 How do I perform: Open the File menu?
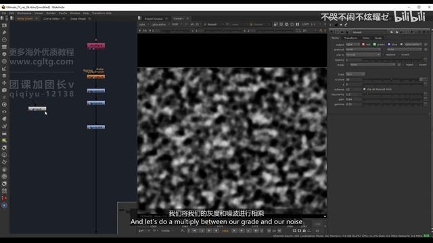pyautogui.click(x=4, y=13)
